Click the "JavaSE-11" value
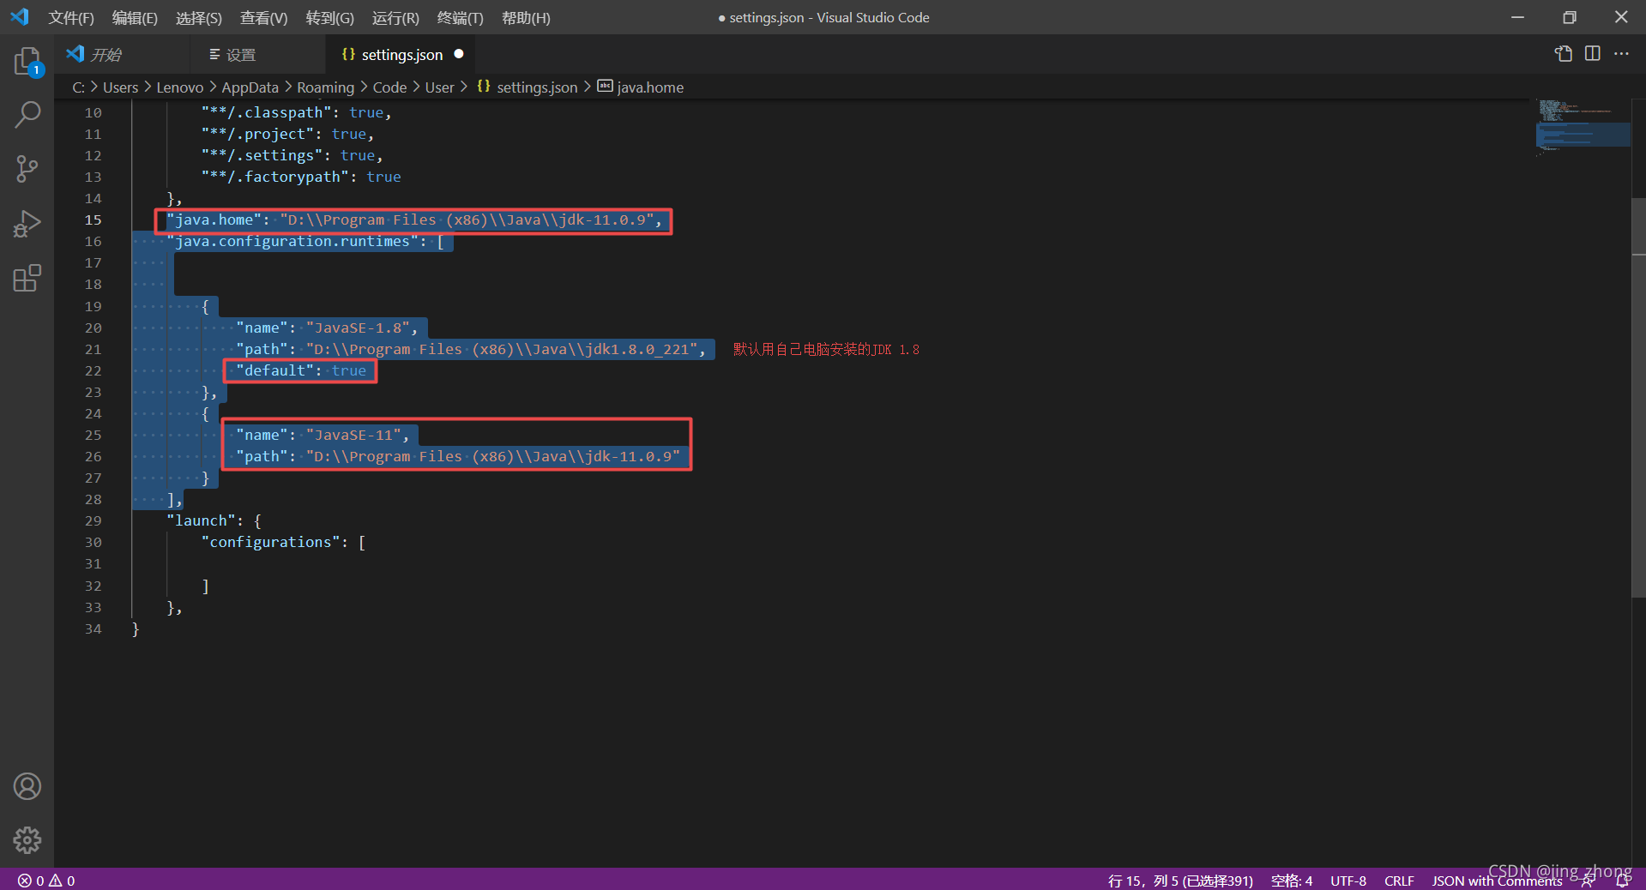The height and width of the screenshot is (890, 1646). click(353, 436)
